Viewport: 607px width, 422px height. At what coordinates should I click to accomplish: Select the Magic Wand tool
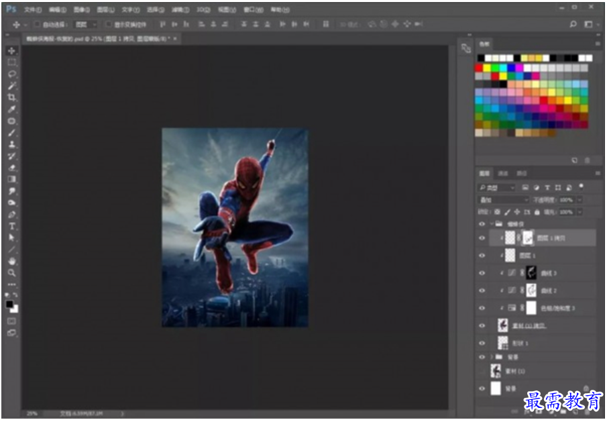click(11, 86)
